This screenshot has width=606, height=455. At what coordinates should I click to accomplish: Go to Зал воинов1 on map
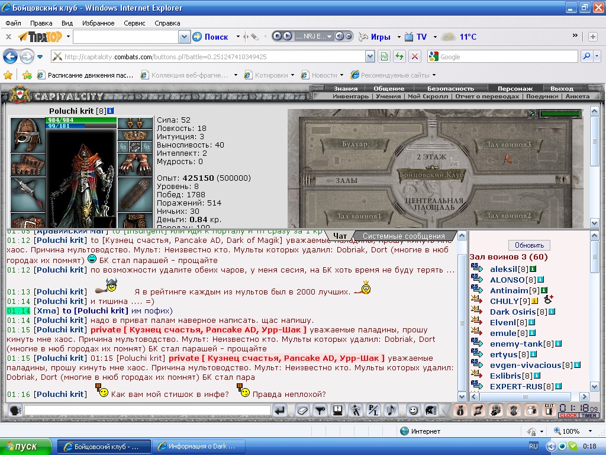[358, 216]
